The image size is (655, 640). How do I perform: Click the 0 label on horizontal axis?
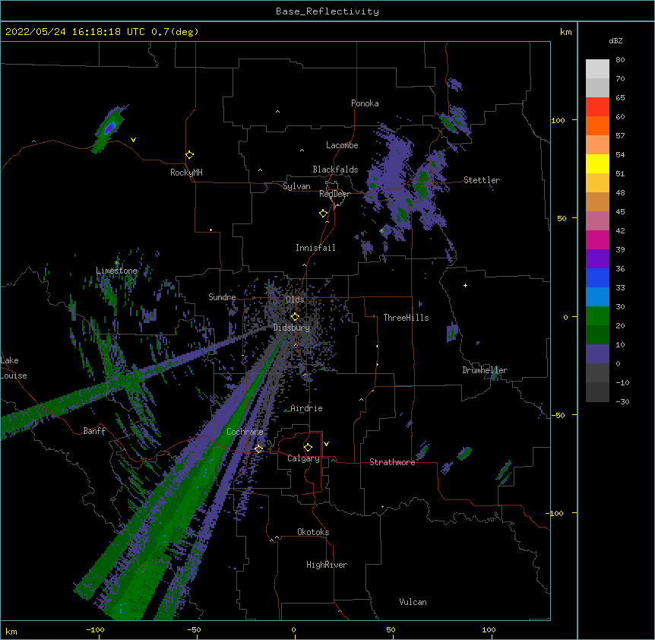[293, 629]
